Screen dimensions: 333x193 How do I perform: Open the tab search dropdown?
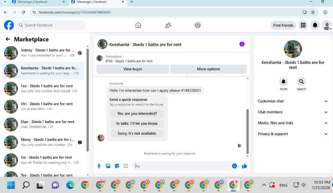point(5,2)
